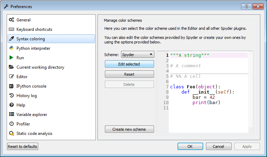Viewport: 267px width, 157px height.
Task: Select the Editor page icon
Action: pyautogui.click(x=12, y=77)
